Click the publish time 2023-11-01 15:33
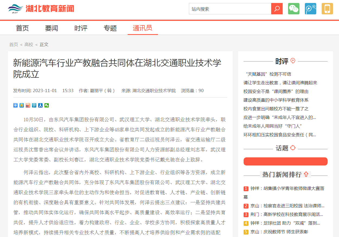 point(43,90)
